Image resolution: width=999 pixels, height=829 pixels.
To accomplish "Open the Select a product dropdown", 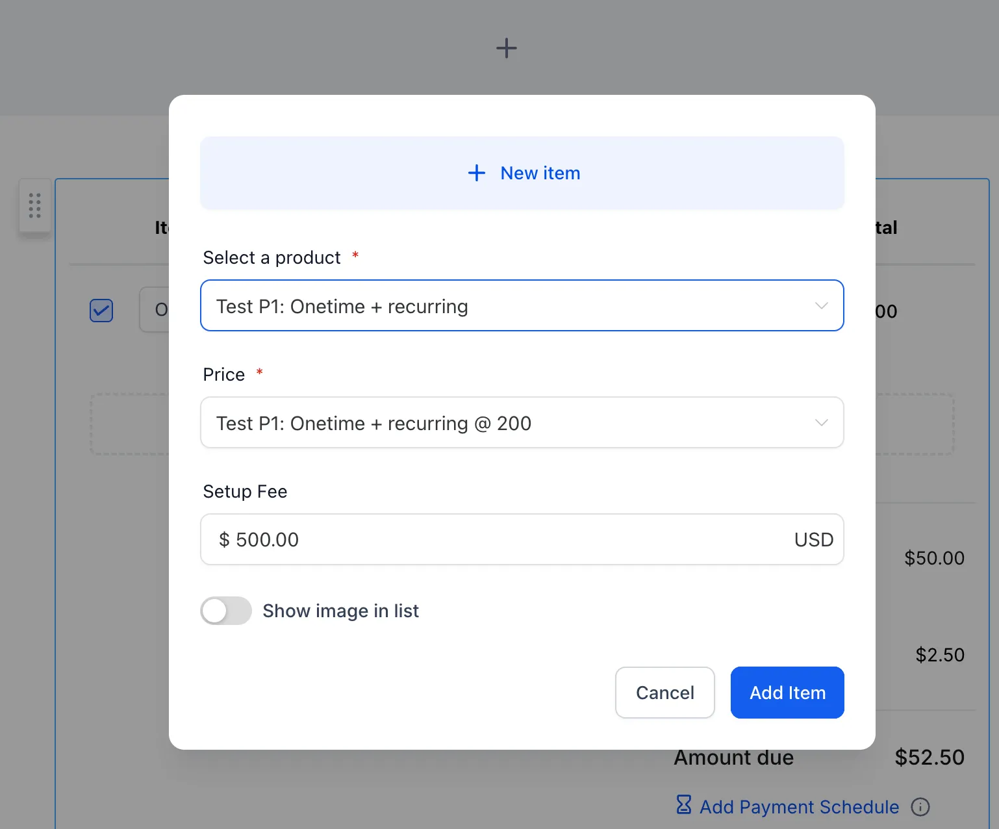I will tap(522, 305).
